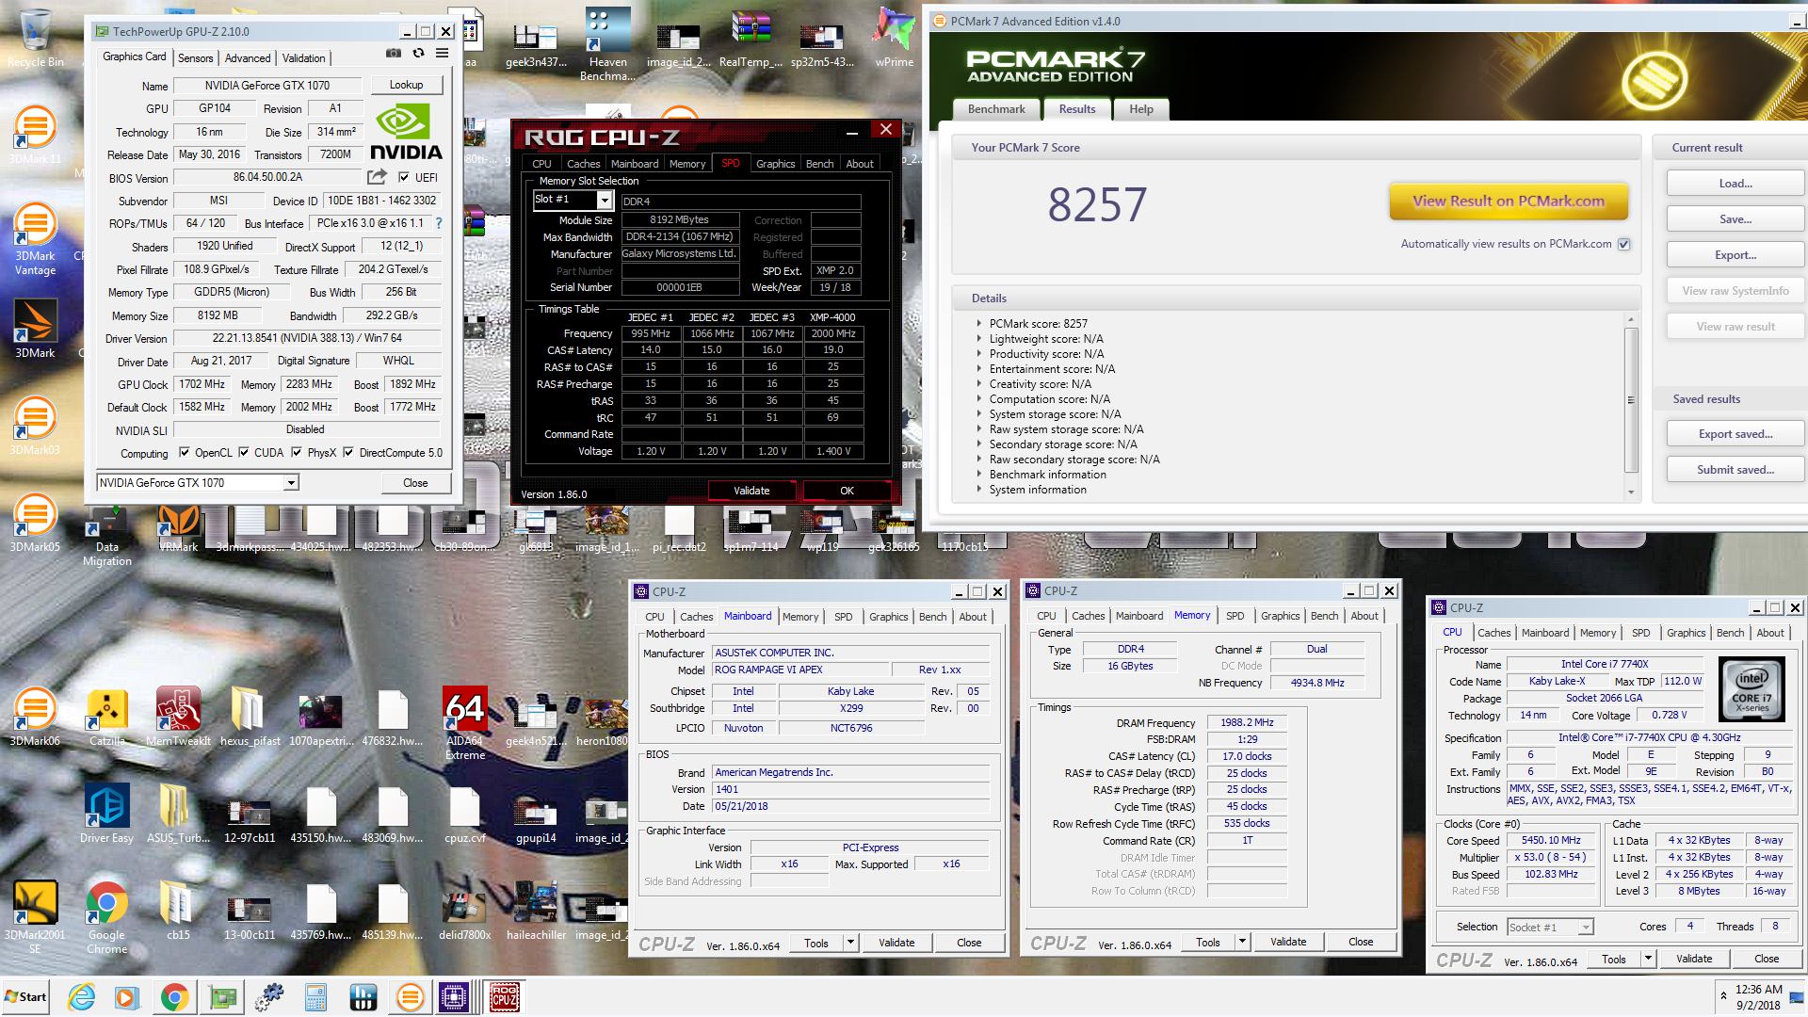Switch to Validation tab in GPU-Z
The width and height of the screenshot is (1808, 1017).
(304, 57)
